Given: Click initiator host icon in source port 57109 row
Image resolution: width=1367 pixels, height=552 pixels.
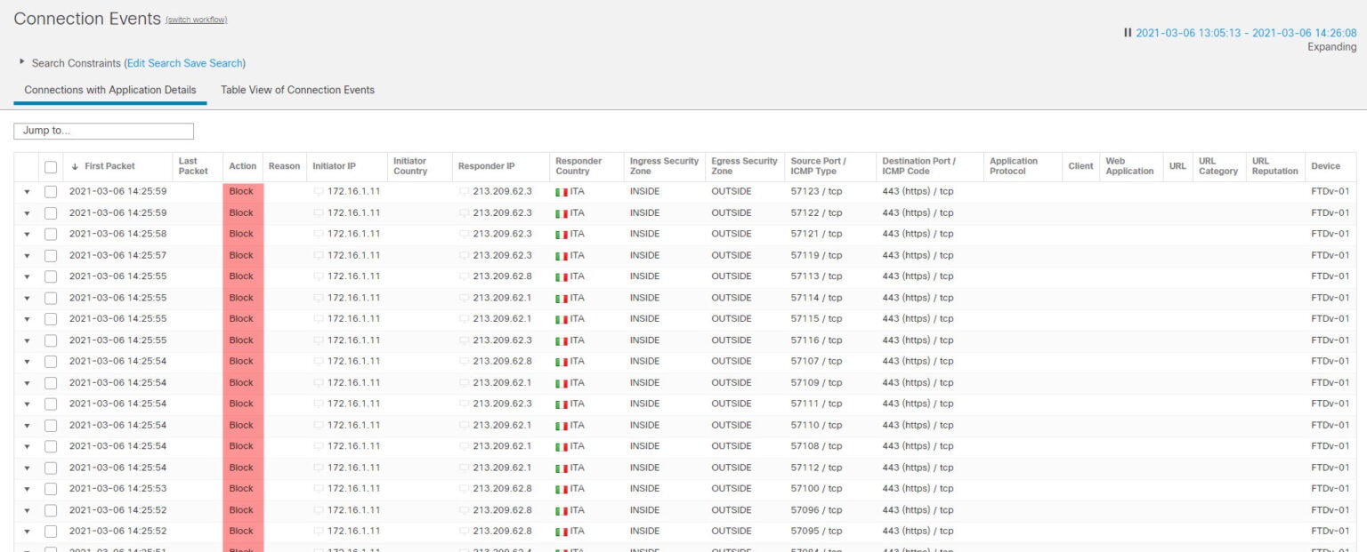Looking at the screenshot, I should pyautogui.click(x=319, y=382).
